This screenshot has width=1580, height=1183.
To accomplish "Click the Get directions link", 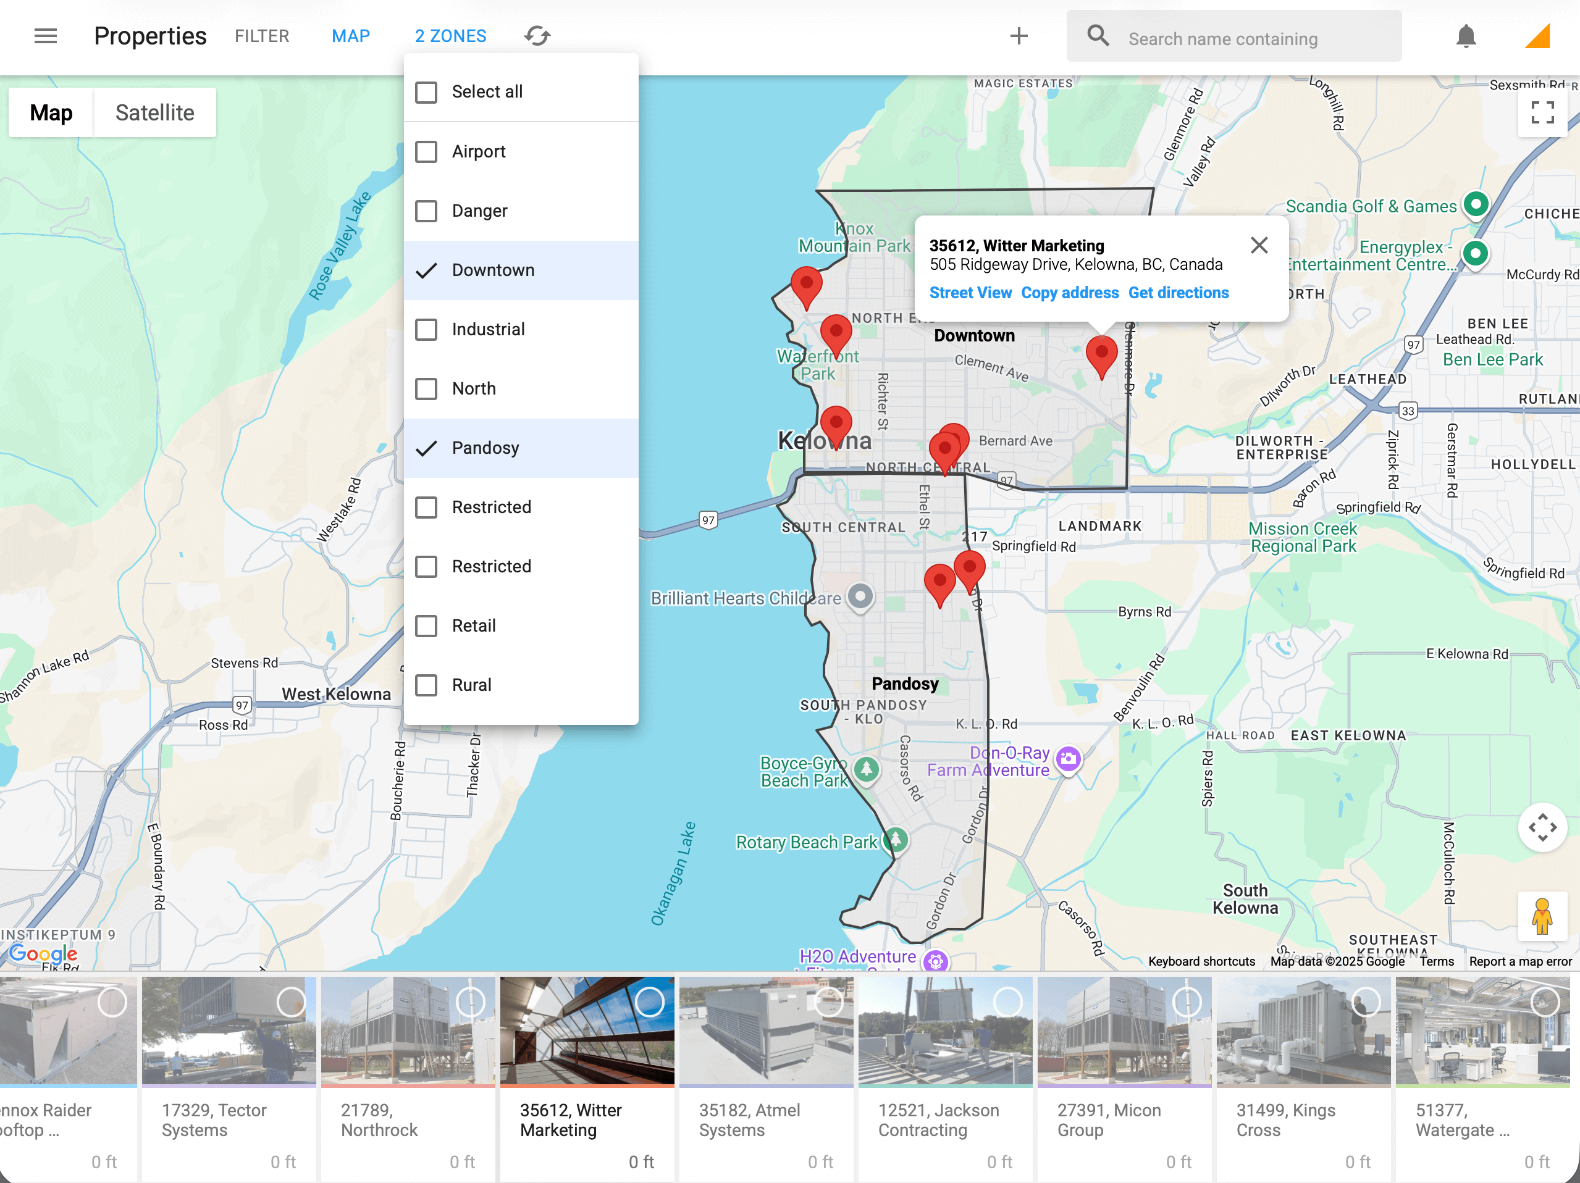I will pos(1178,293).
